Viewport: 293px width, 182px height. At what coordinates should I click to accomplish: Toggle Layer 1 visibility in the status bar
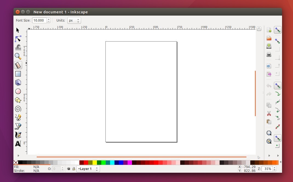(68, 169)
